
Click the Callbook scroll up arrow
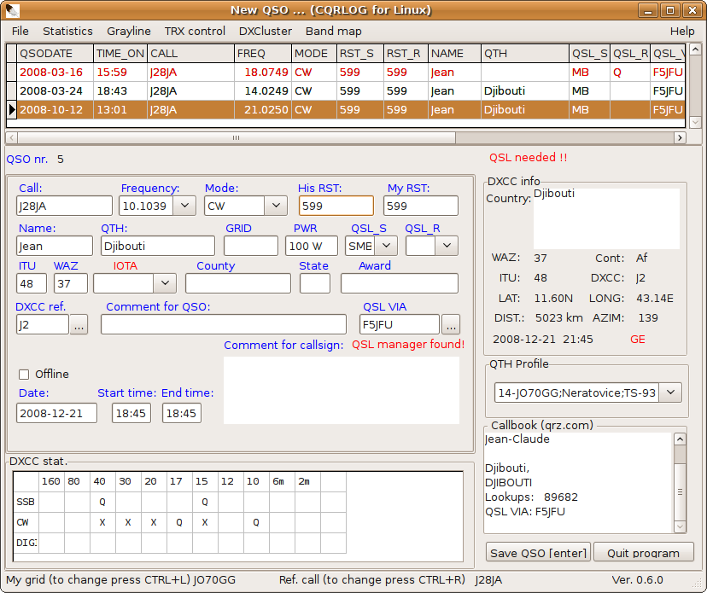pyautogui.click(x=680, y=439)
